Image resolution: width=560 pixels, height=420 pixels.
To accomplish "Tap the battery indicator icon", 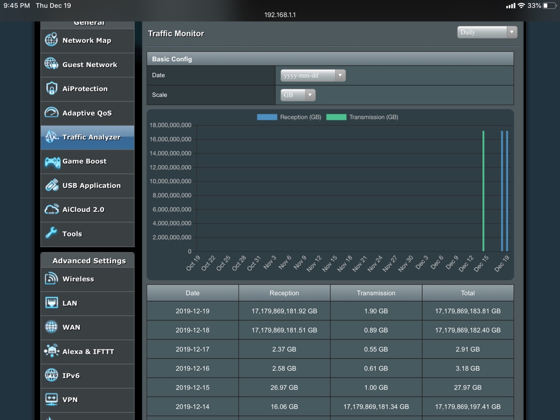I will pos(550,5).
